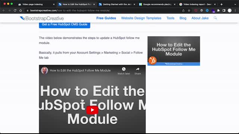Open the Chrome three-dot menu
This screenshot has width=239, height=134.
click(235, 10)
